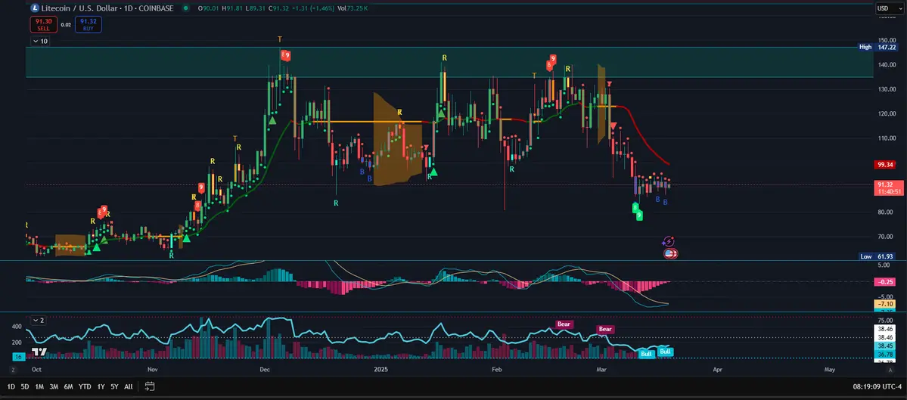Image resolution: width=907 pixels, height=400 pixels.
Task: Click the pink -0.25 histogram value label
Action: (886, 281)
